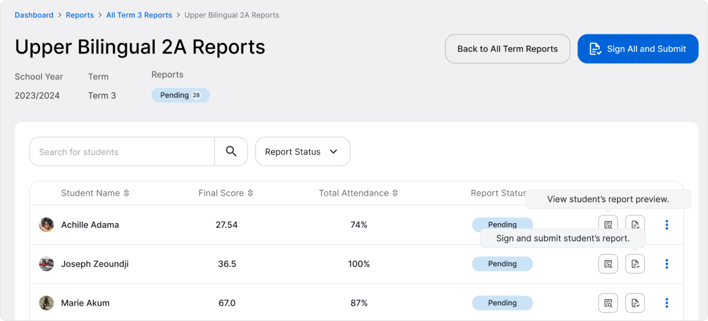Open more options for Marie Akum

(666, 303)
